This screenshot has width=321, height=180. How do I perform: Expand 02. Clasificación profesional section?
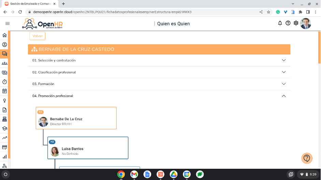click(x=159, y=72)
